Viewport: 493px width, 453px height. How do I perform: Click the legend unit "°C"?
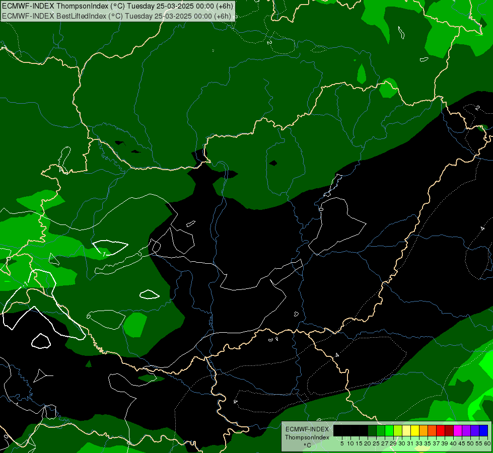click(x=308, y=445)
